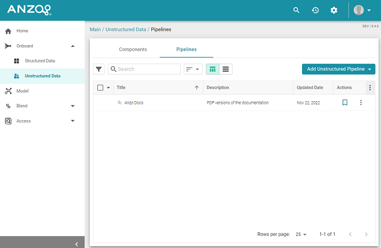Viewport: 381px width, 248px height.
Task: Toggle the Title ascending sort arrow
Action: [x=196, y=88]
